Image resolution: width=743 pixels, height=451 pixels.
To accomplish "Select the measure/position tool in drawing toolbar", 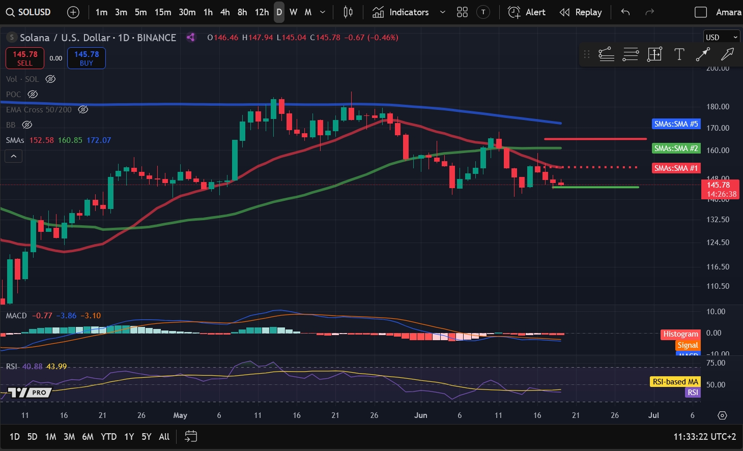I will click(x=654, y=54).
